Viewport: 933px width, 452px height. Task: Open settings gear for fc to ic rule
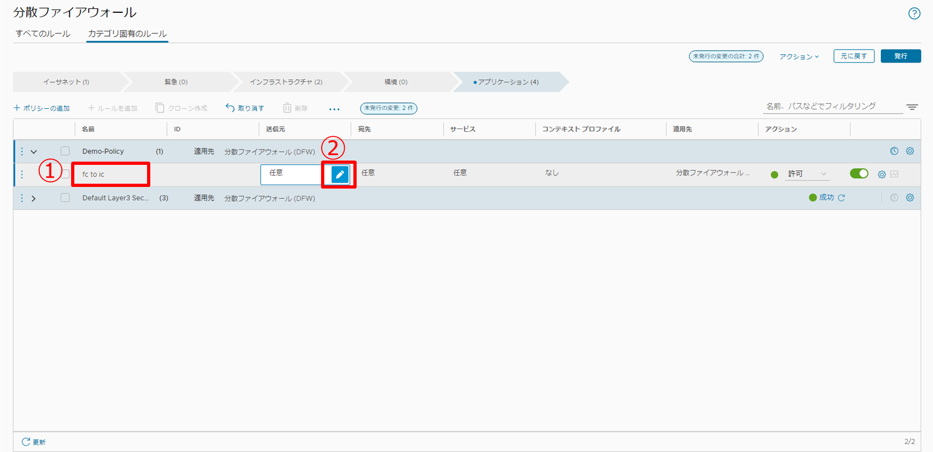(x=882, y=175)
